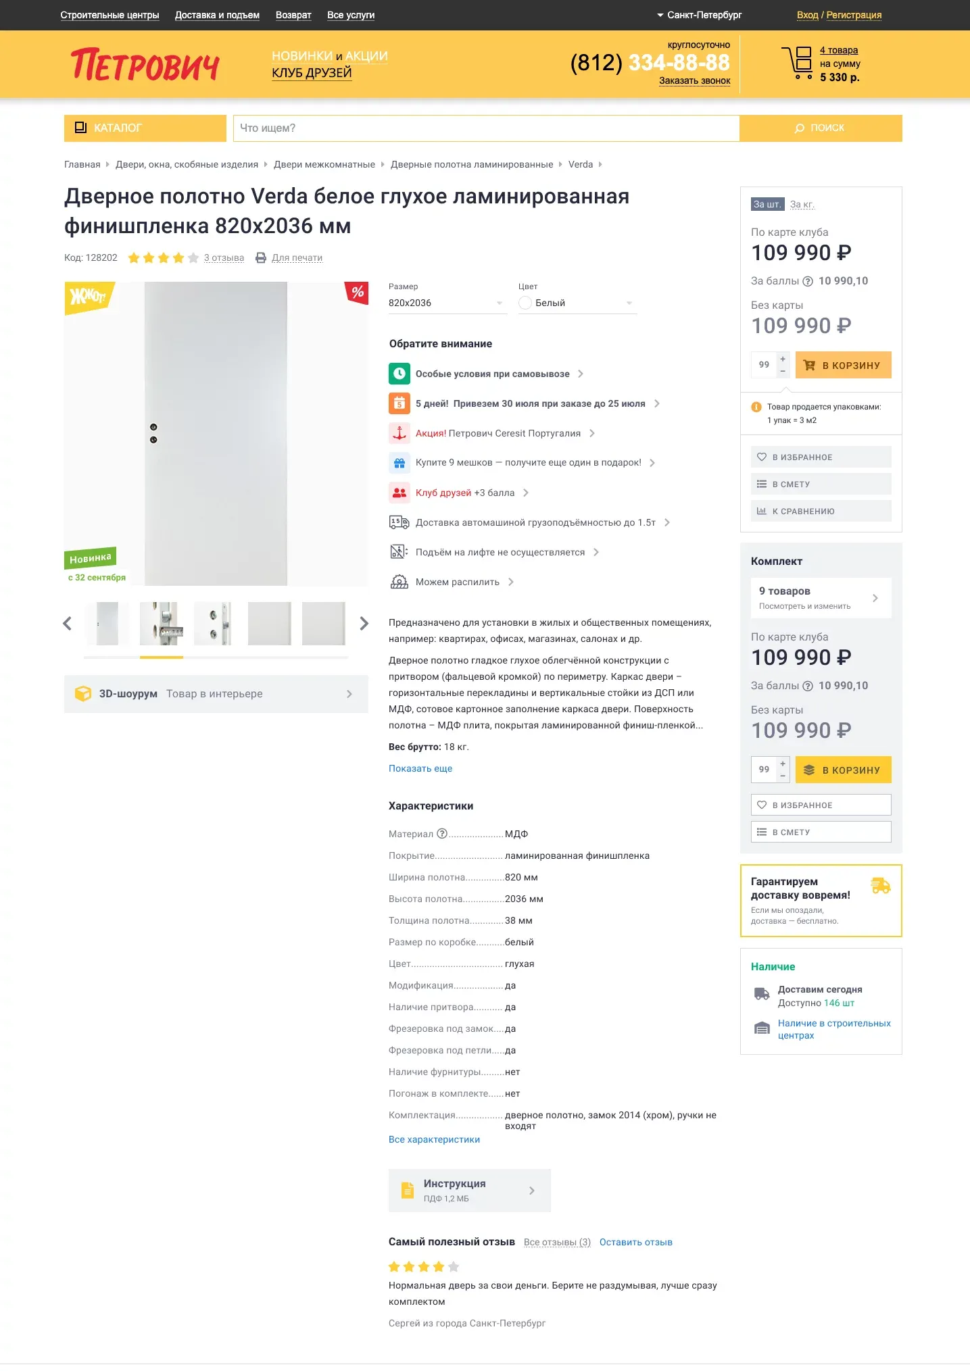Click next arrow in image thumbnail carousel
Screen dimensions: 970x1371
pyautogui.click(x=364, y=624)
